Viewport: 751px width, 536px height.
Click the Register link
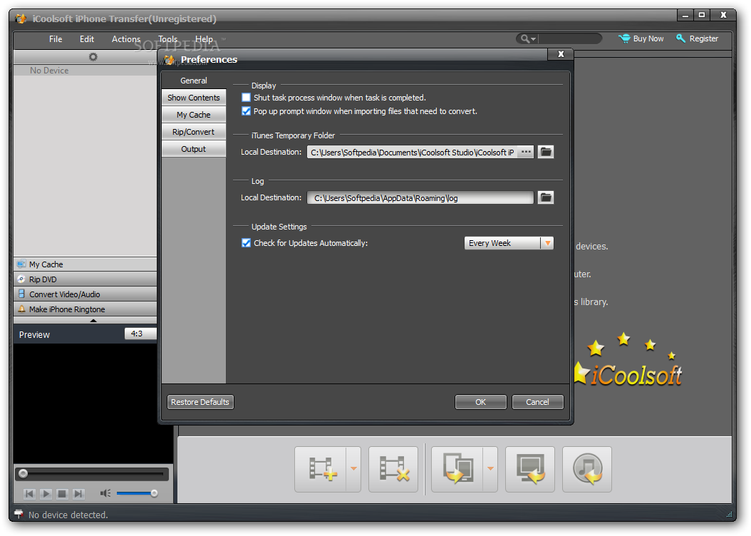coord(703,38)
